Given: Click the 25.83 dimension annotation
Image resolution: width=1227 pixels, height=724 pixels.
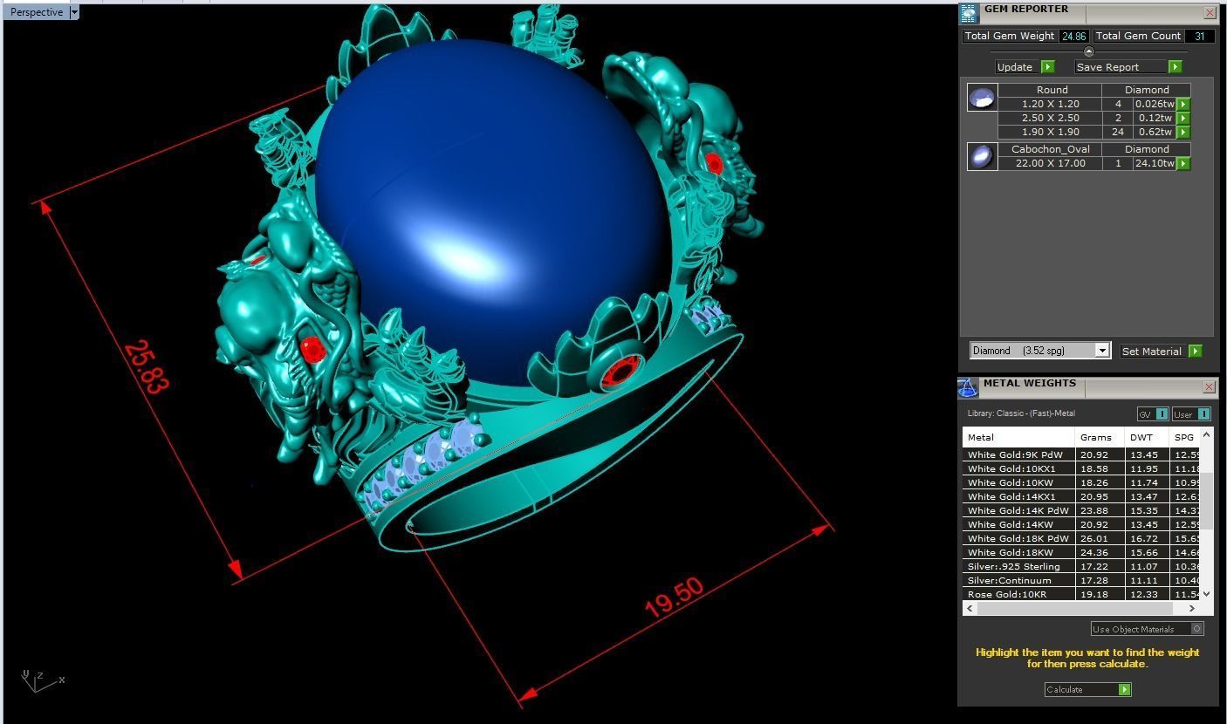Looking at the screenshot, I should point(146,366).
